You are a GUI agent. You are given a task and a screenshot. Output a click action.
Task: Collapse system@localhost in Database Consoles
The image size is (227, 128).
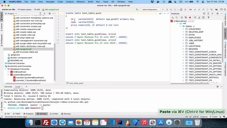(x=8, y=75)
